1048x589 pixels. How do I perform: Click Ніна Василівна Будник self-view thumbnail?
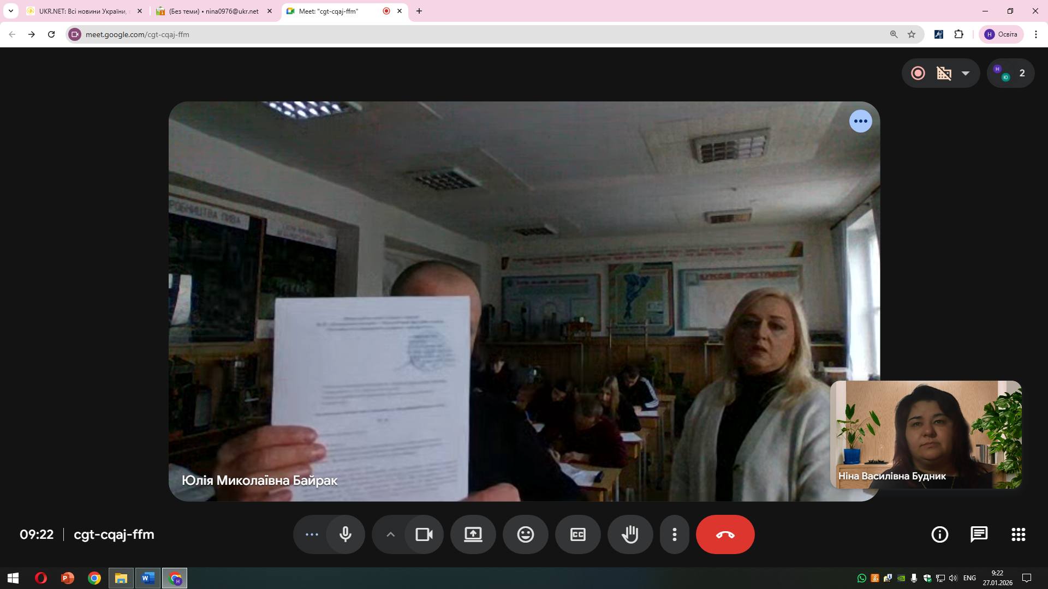point(925,434)
